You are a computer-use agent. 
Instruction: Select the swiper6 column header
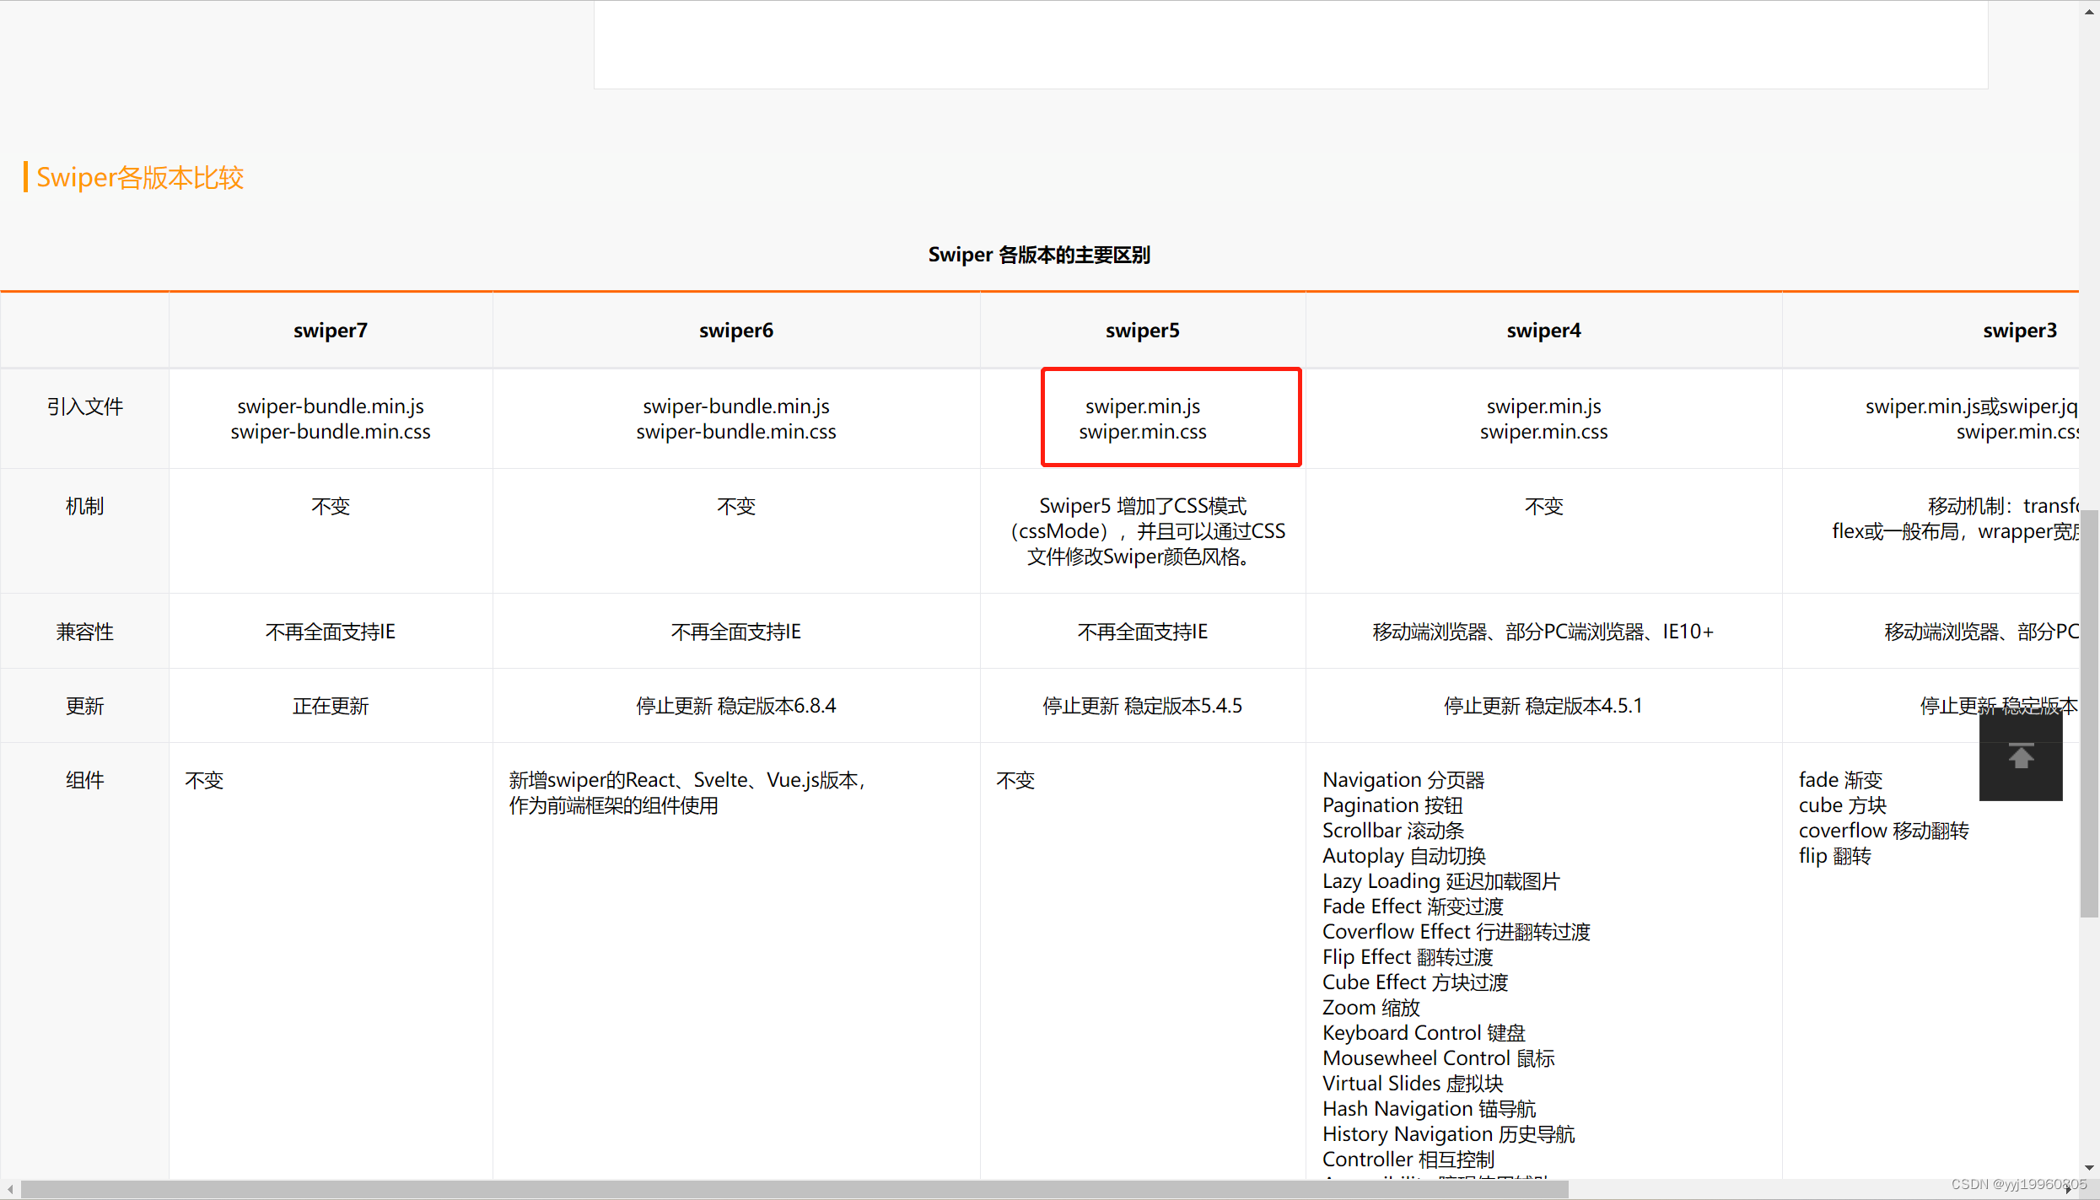(x=735, y=330)
